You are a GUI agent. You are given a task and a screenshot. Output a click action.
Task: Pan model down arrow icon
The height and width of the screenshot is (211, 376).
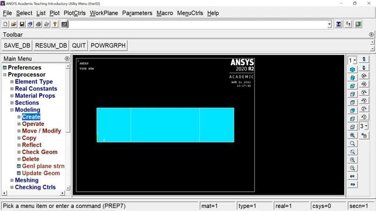click(364, 68)
